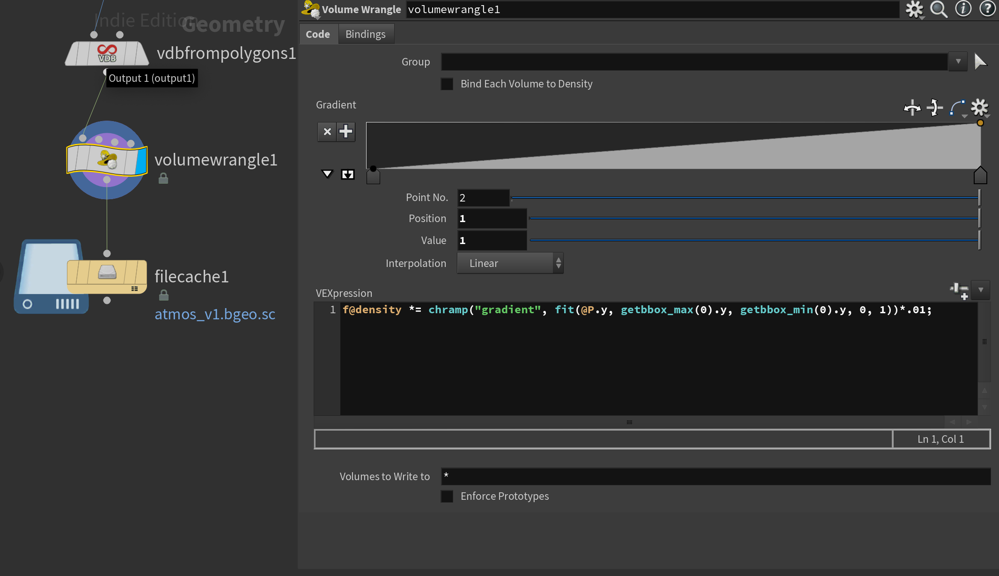Toggle the Enforce Prototypes checkbox
This screenshot has height=576, width=999.
click(x=447, y=497)
